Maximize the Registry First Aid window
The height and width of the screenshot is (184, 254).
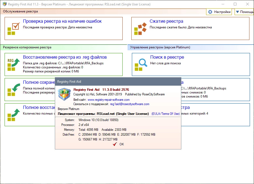tap(235, 4)
